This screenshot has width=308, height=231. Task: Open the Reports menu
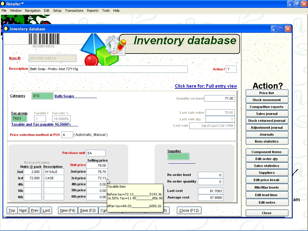(93, 11)
